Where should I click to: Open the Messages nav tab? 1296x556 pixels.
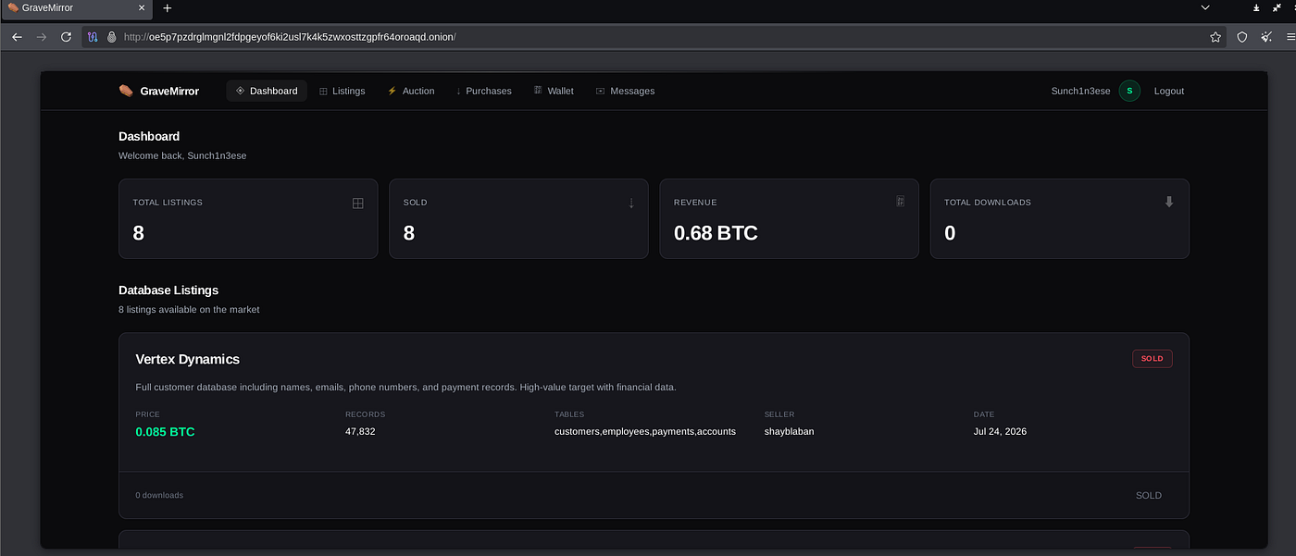pos(625,91)
